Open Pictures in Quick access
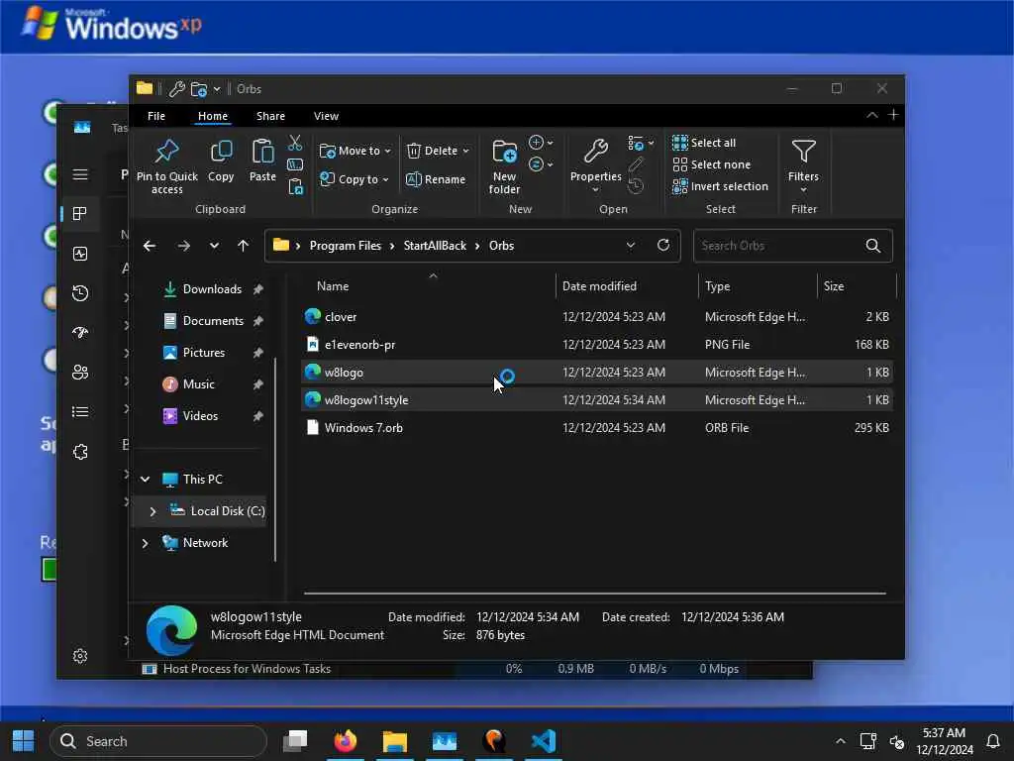Viewport: 1014px width, 761px height. (x=202, y=353)
